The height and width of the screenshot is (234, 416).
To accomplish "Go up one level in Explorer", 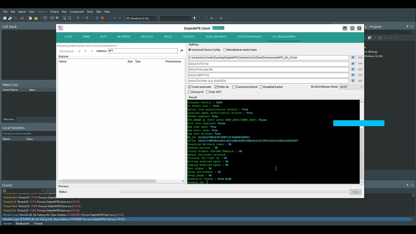I will coord(92,51).
